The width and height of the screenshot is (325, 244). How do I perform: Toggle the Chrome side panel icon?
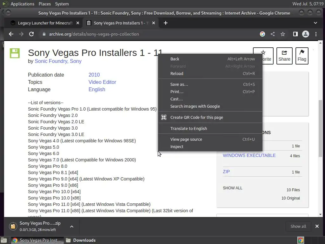tap(295, 34)
